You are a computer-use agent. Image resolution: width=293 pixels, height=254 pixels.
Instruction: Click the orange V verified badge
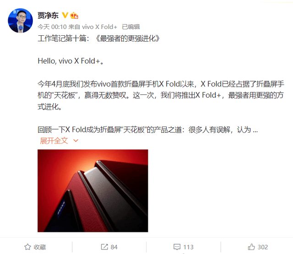[x=65, y=15]
